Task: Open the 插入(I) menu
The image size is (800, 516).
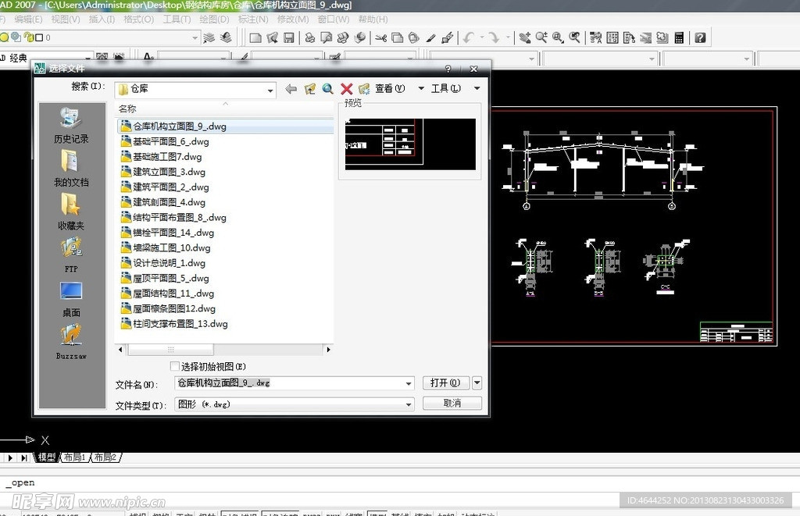Action: pyautogui.click(x=102, y=20)
